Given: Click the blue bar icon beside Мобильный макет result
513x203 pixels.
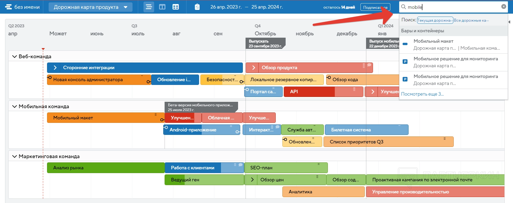Looking at the screenshot, I should click(x=405, y=44).
